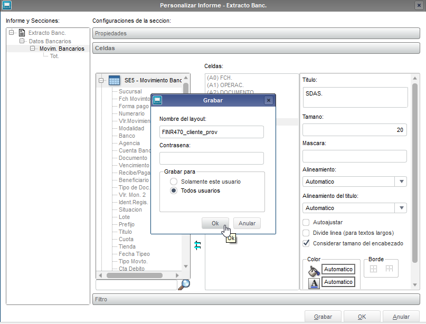The image size is (426, 324).
Task: Select the (A0) FCH. cell
Action: (x=219, y=78)
